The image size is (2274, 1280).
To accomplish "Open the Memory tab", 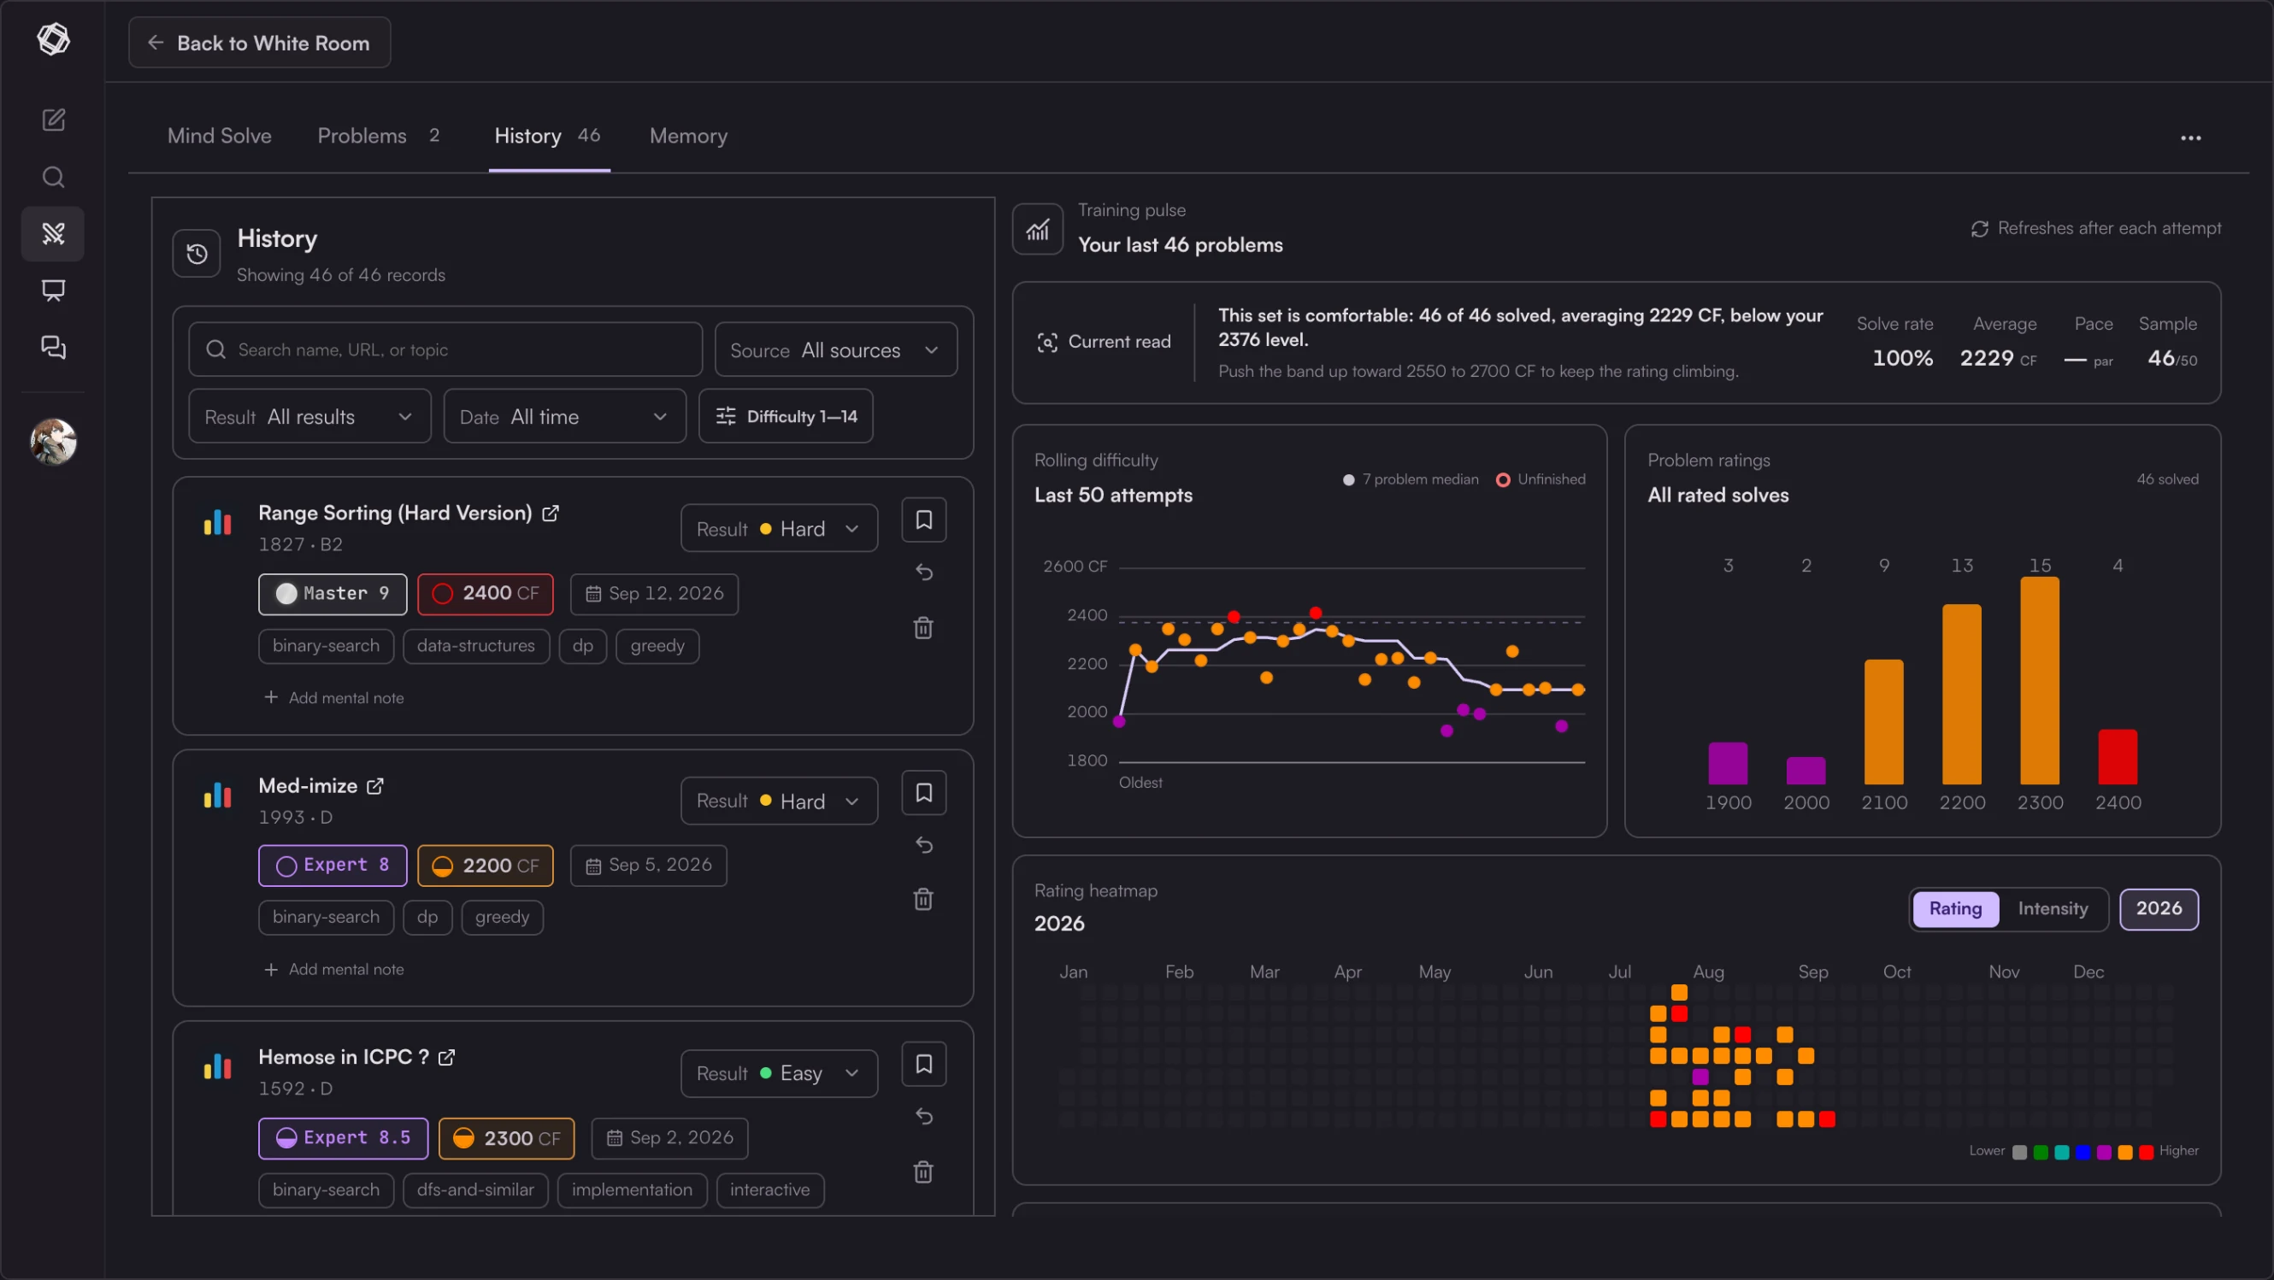I will pos(688,136).
